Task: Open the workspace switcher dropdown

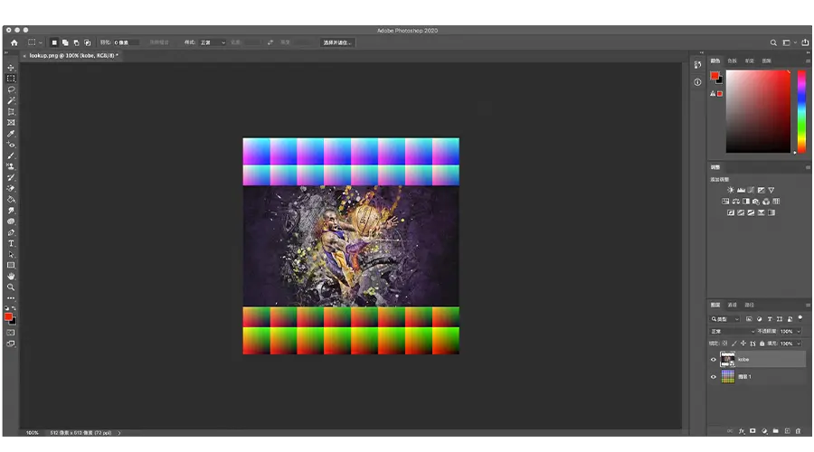Action: tap(789, 42)
